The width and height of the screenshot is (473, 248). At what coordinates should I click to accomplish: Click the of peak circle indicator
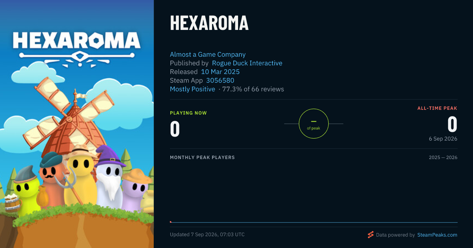314,124
